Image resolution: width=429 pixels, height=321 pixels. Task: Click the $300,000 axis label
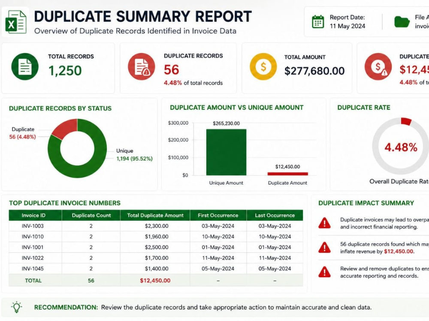pyautogui.click(x=178, y=123)
